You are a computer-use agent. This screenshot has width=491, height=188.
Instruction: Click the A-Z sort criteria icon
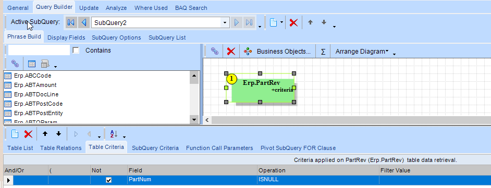click(x=114, y=134)
